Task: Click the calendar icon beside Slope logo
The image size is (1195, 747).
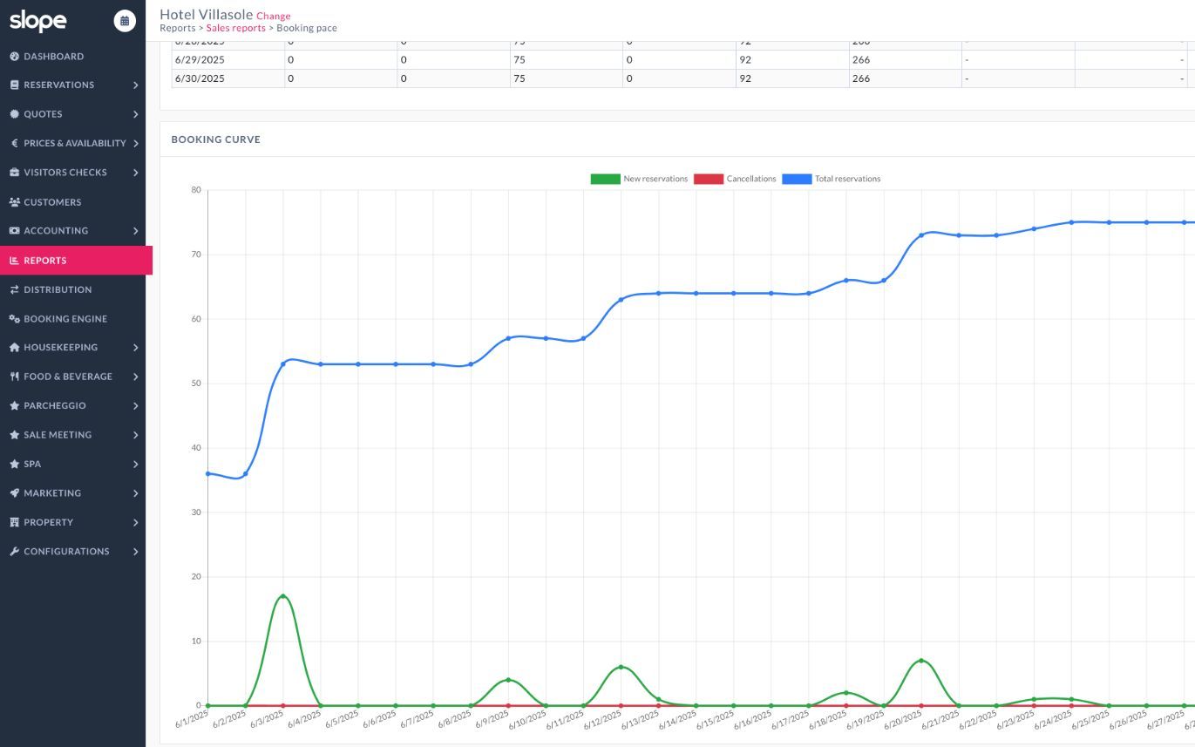Action: [125, 21]
